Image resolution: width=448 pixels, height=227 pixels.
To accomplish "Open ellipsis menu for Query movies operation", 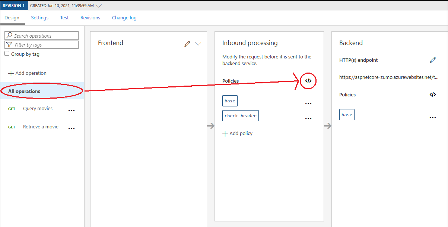I will (x=72, y=111).
